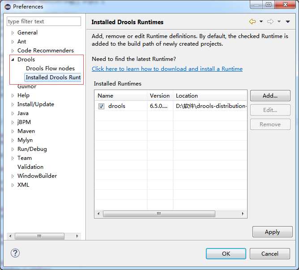Screen dimensions: 299x270
Task: Click runtimes table scroll right arrow
Action: [x=243, y=214]
